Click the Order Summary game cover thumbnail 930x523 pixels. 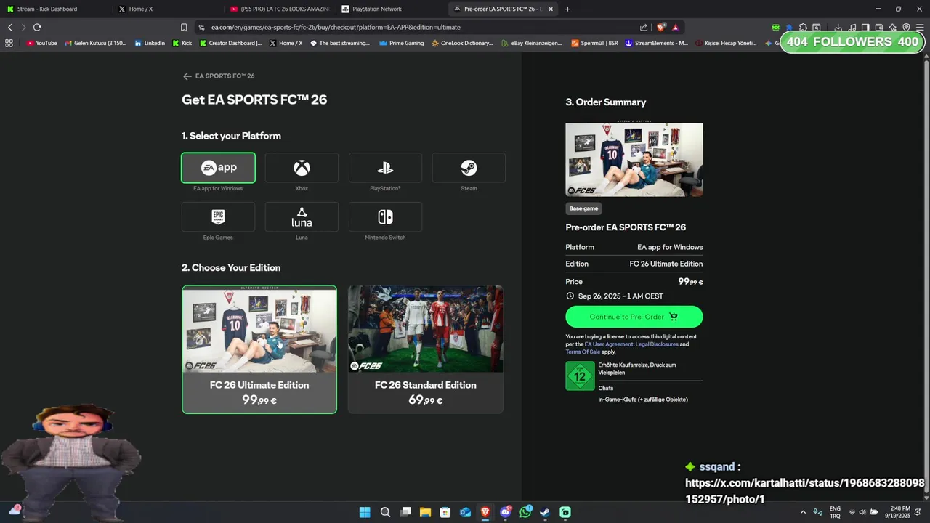tap(634, 160)
